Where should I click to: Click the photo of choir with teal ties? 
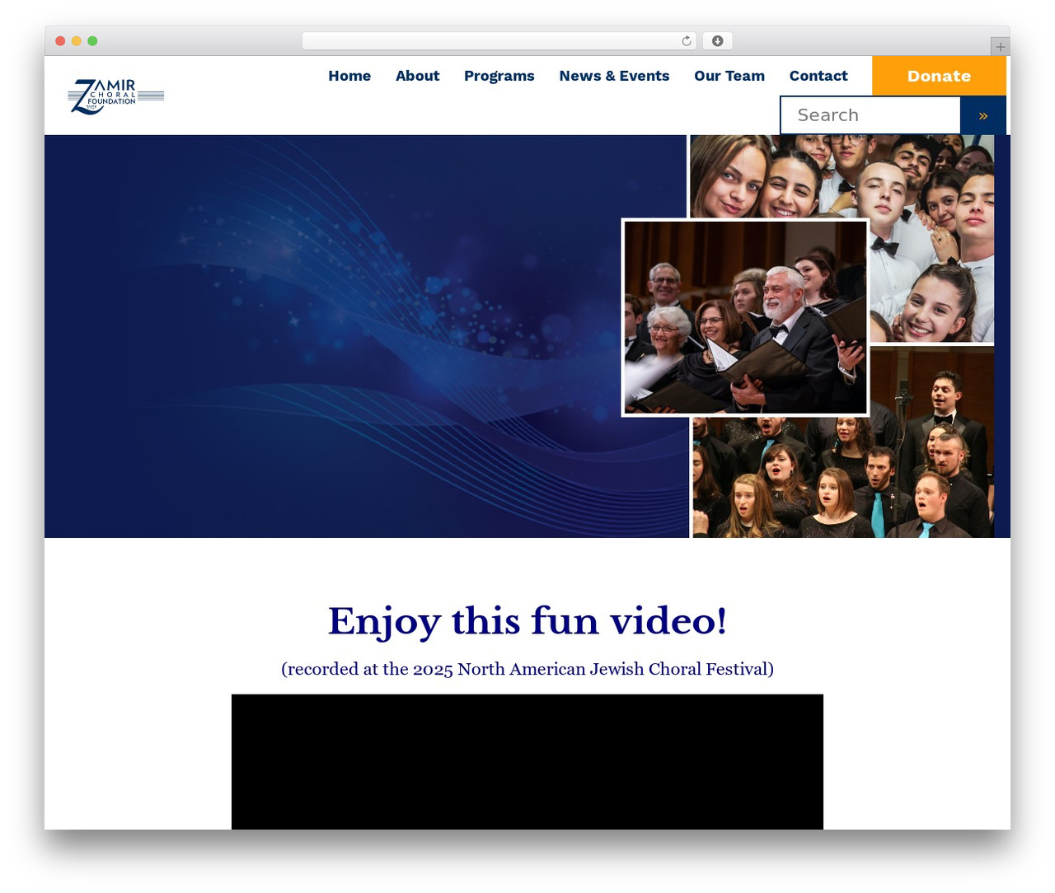(x=843, y=478)
